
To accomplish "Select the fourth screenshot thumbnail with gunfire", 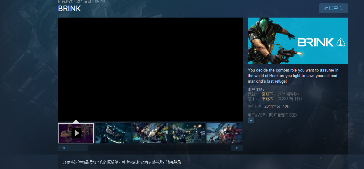I will (x=187, y=133).
